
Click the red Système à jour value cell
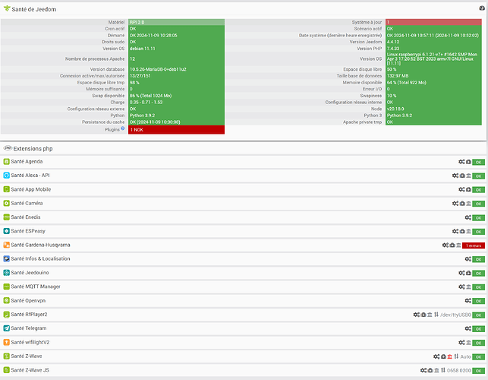433,22
